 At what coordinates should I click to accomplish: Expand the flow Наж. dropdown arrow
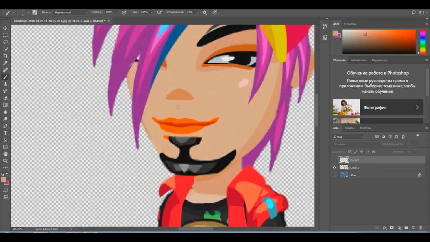tap(152, 12)
